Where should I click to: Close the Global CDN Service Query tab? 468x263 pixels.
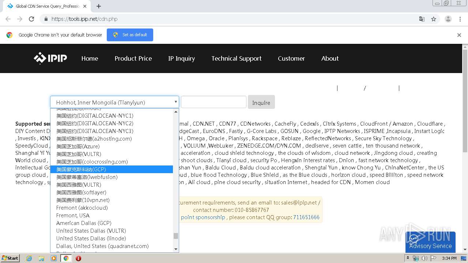pyautogui.click(x=85, y=6)
